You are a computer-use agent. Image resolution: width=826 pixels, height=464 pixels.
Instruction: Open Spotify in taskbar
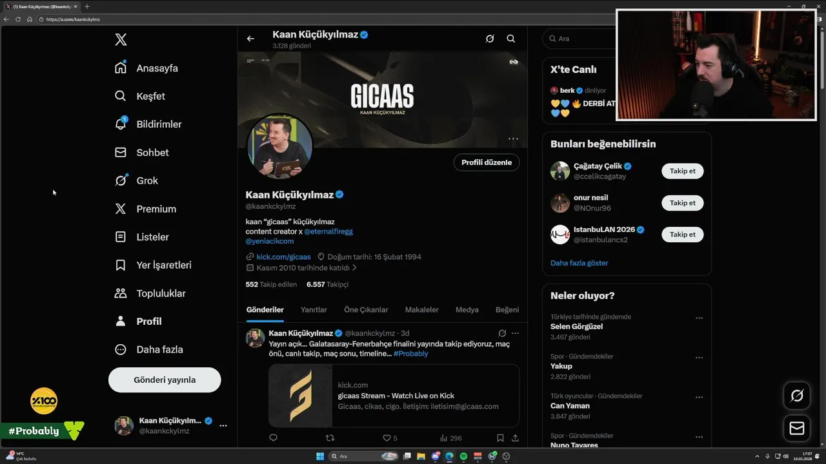coord(464,456)
